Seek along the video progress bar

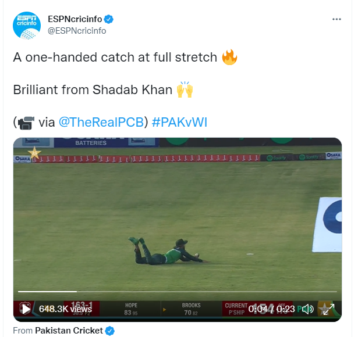[x=178, y=292]
